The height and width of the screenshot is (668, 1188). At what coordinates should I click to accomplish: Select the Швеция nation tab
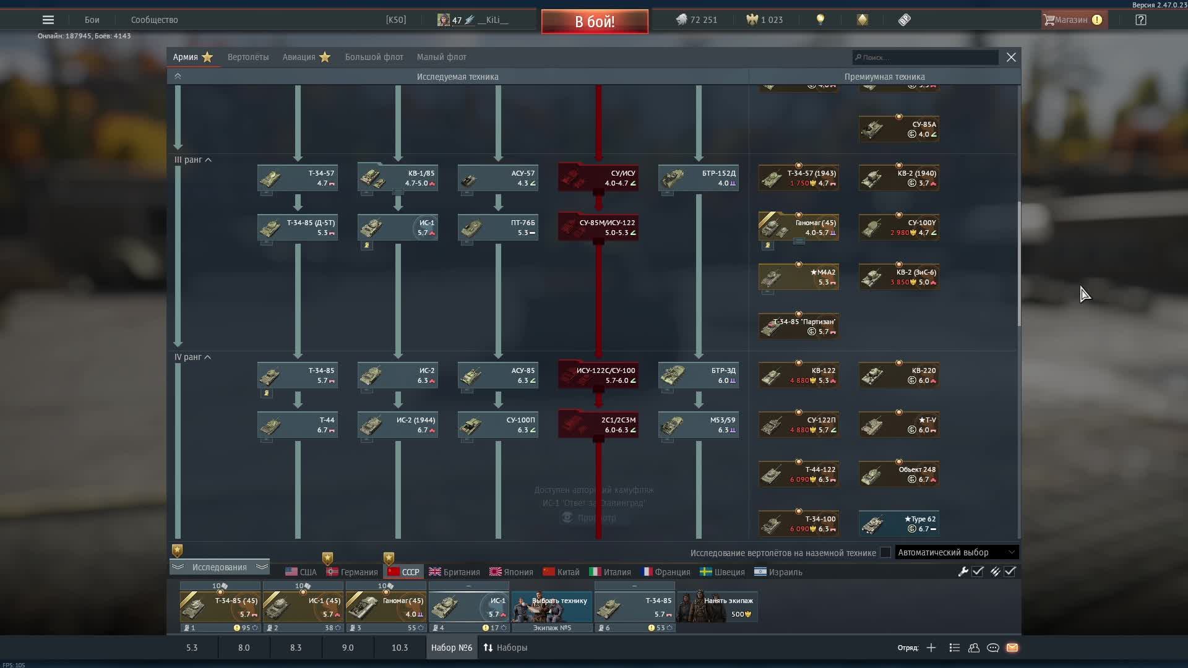[x=722, y=572]
